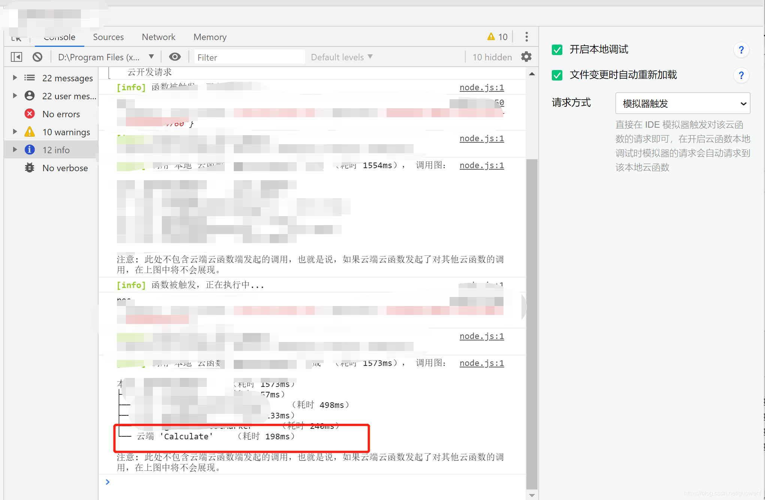
Task: Click the clear console icon
Action: click(x=37, y=57)
